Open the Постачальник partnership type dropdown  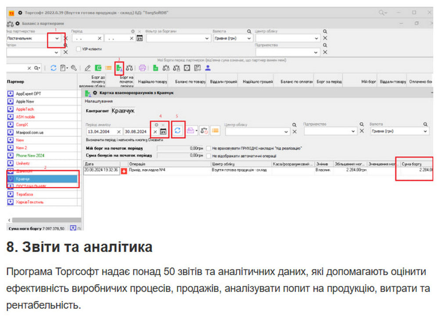[56, 38]
